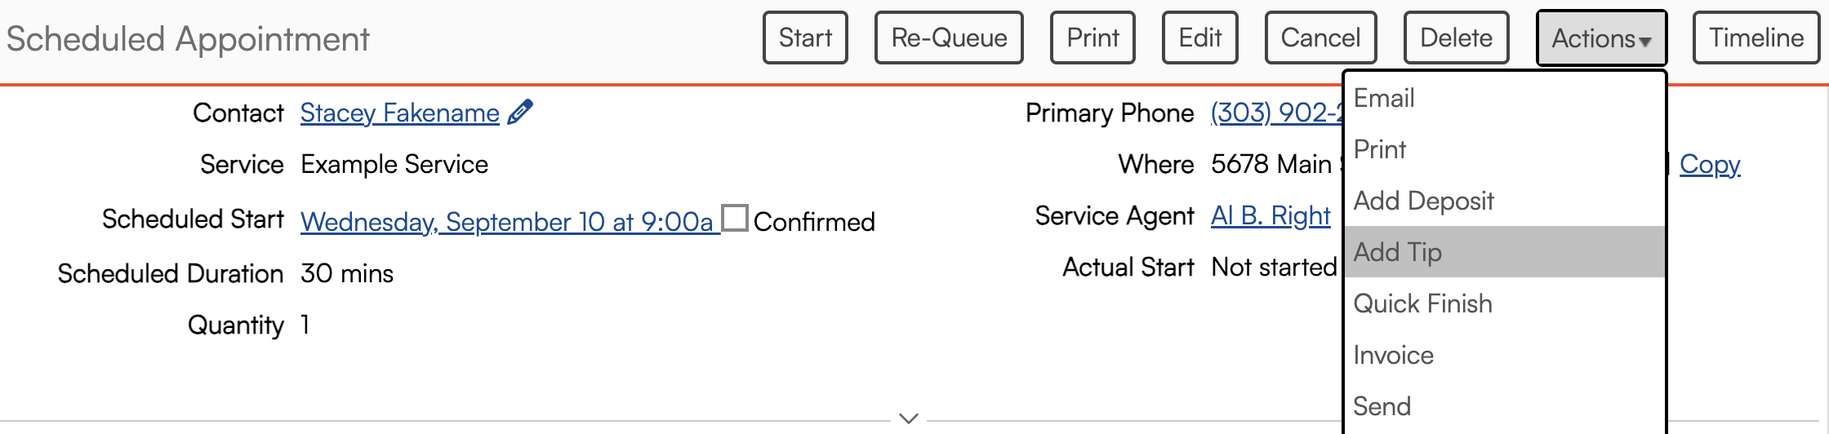Screen dimensions: 1829x434
Task: Click the Add Tip menu option
Action: coord(1398,252)
